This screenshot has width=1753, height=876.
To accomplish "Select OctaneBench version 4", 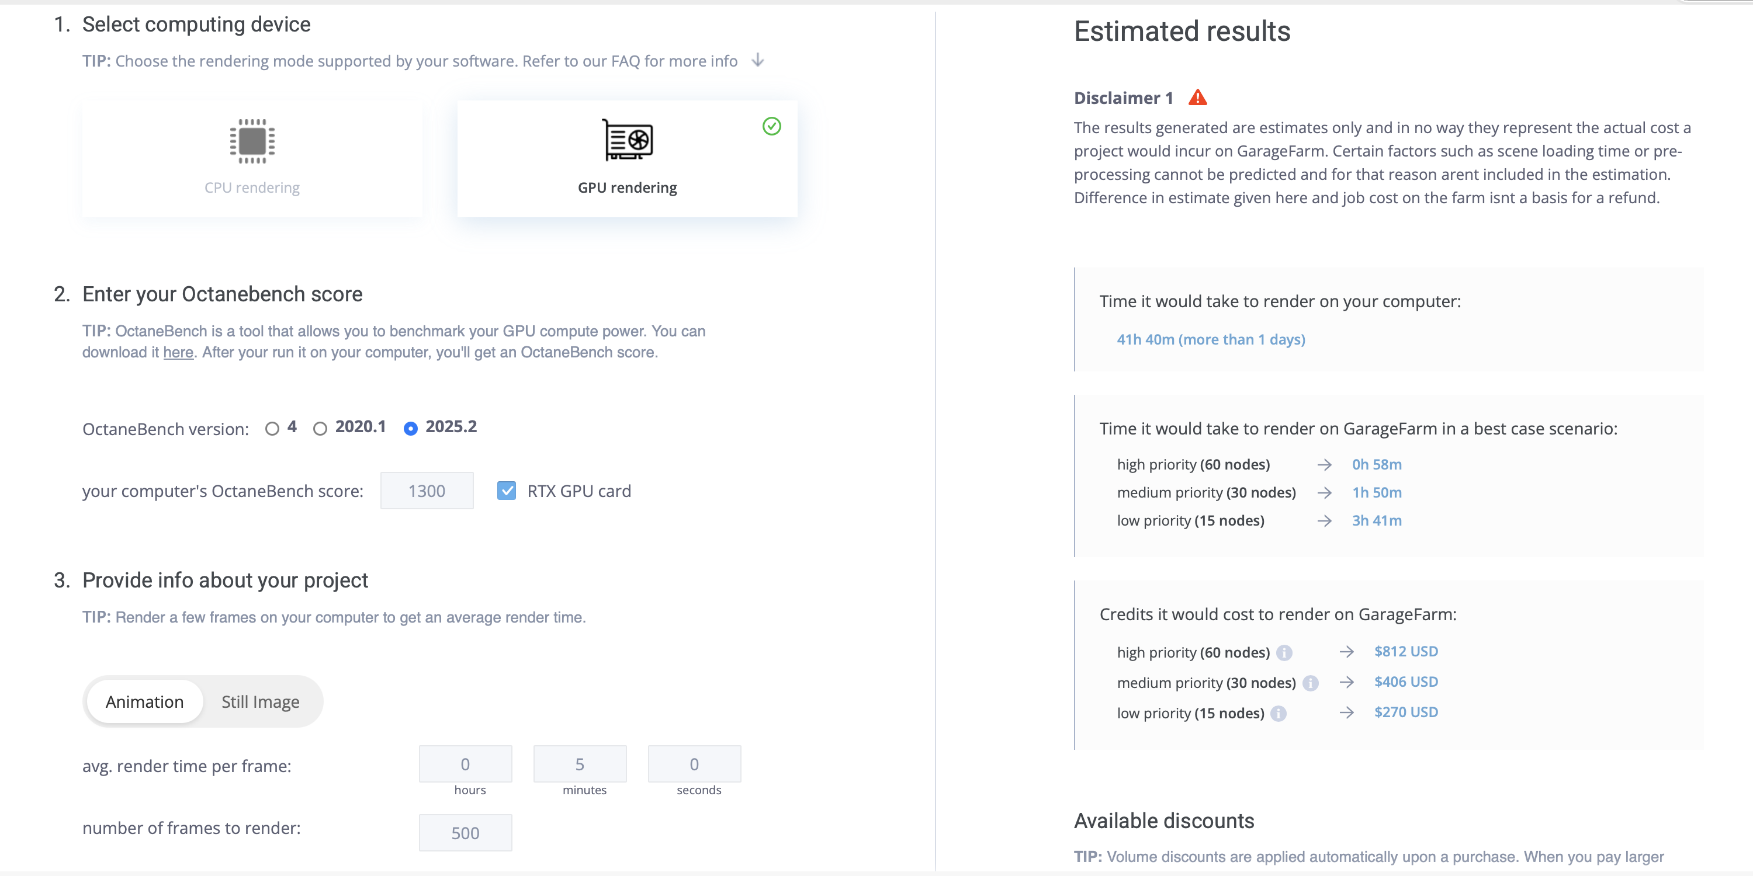I will click(273, 429).
